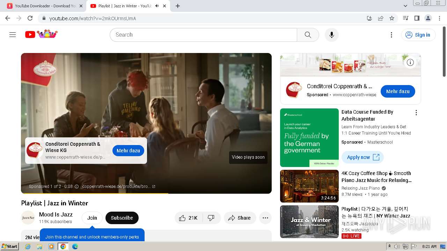Open ad info icon on sidebar banner

pyautogui.click(x=410, y=62)
